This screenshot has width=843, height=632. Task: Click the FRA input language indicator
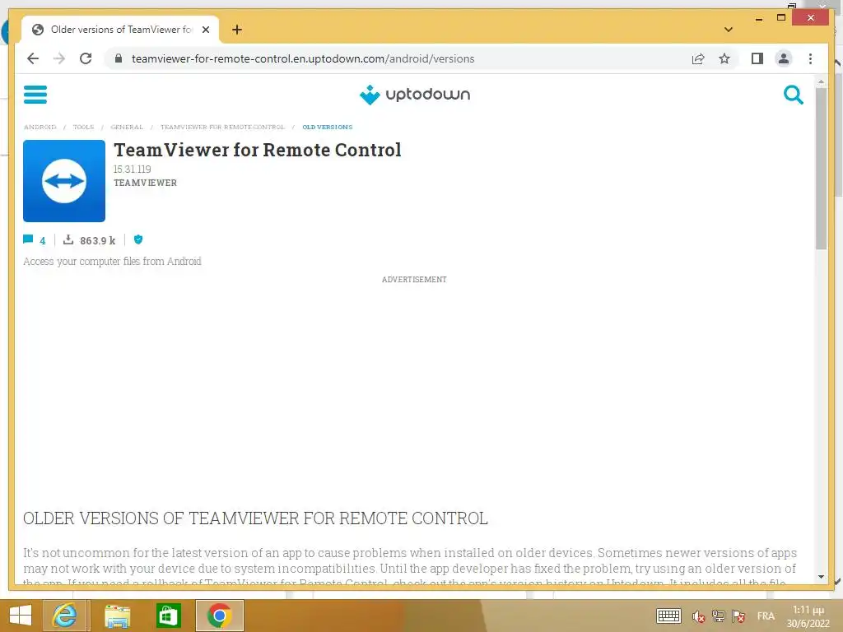(x=766, y=616)
